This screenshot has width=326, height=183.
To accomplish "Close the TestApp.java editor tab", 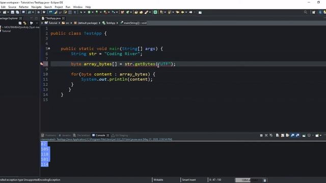I will pyautogui.click(x=63, y=18).
